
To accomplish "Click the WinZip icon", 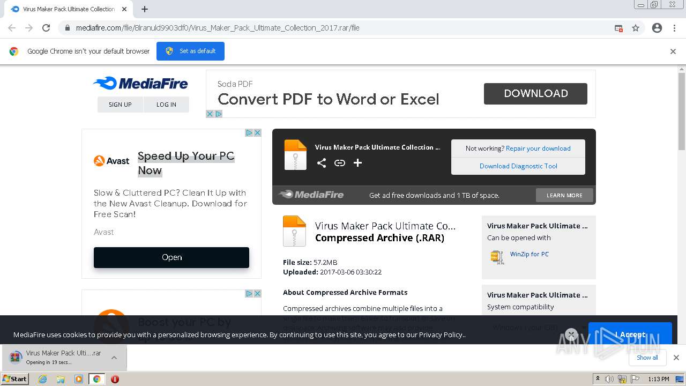I will point(497,257).
